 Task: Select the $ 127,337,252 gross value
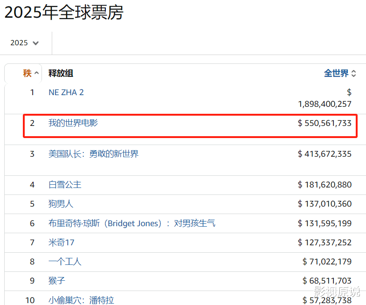click(x=325, y=243)
